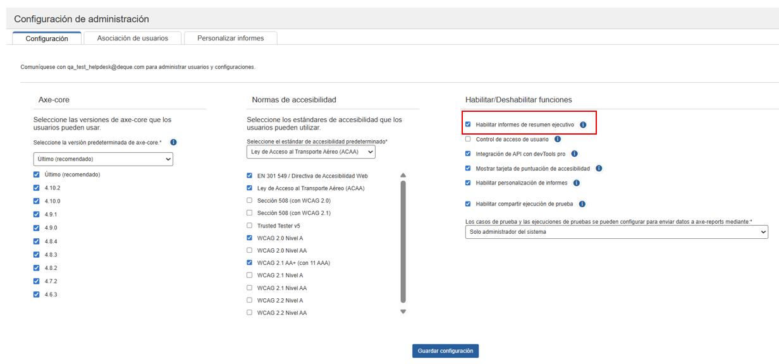The height and width of the screenshot is (364, 779).
Task: Enable Control de acceso de usuario checkbox
Action: pyautogui.click(x=468, y=139)
